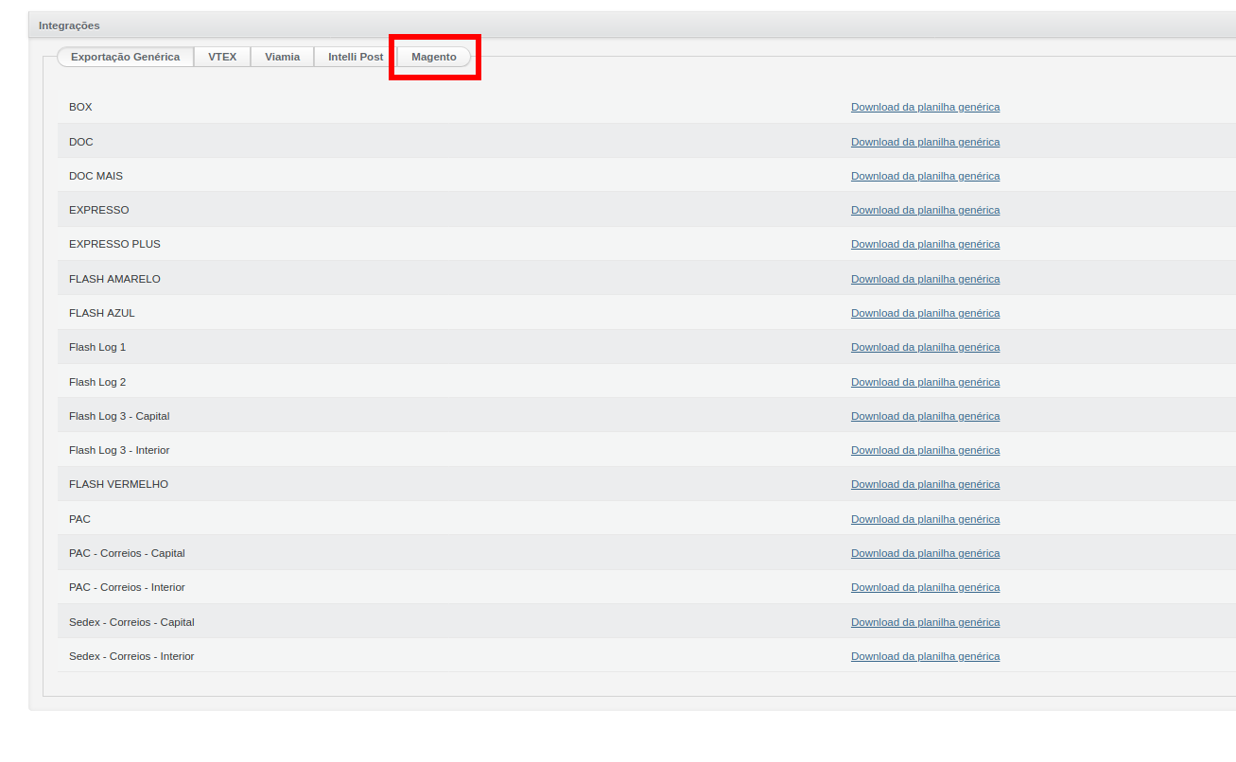Click the PAC row download link
1236x762 pixels.
(925, 519)
